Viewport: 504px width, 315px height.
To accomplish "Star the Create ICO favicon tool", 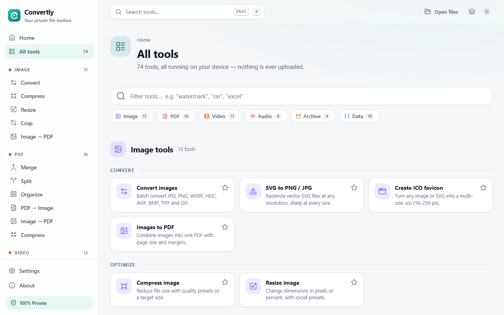I will (x=483, y=187).
